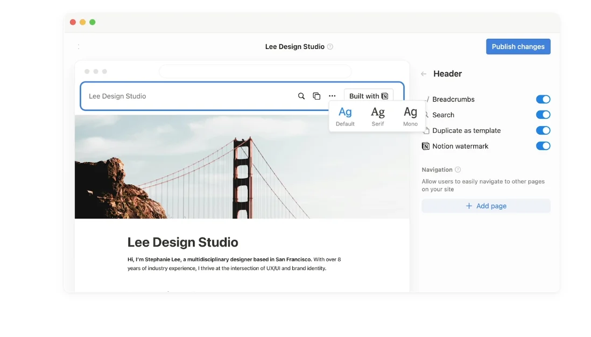Click the duplicate page icon in preview header
Viewport: 591px width, 337px height.
(x=316, y=96)
